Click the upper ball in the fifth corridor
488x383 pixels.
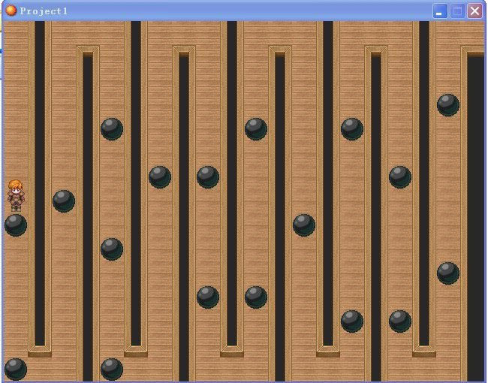(208, 176)
